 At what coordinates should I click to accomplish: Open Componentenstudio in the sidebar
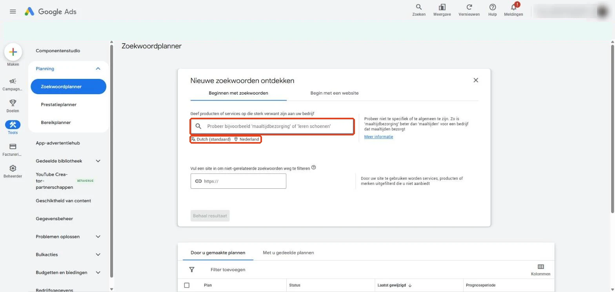[58, 51]
